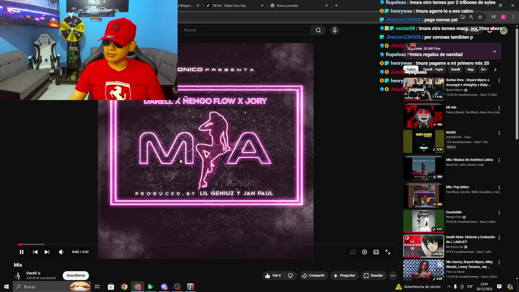Close the TikTok browser tab

(262, 6)
